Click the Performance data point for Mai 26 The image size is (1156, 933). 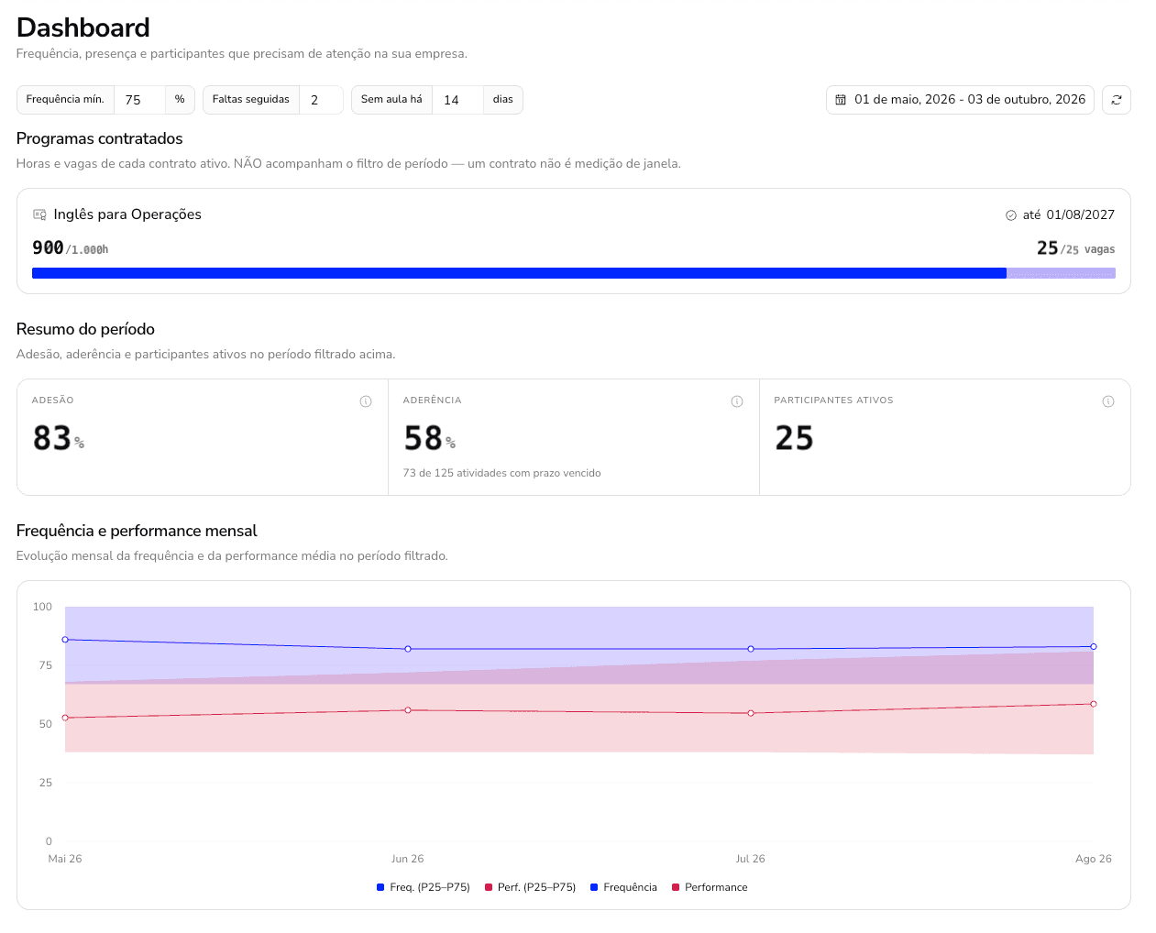tap(65, 718)
